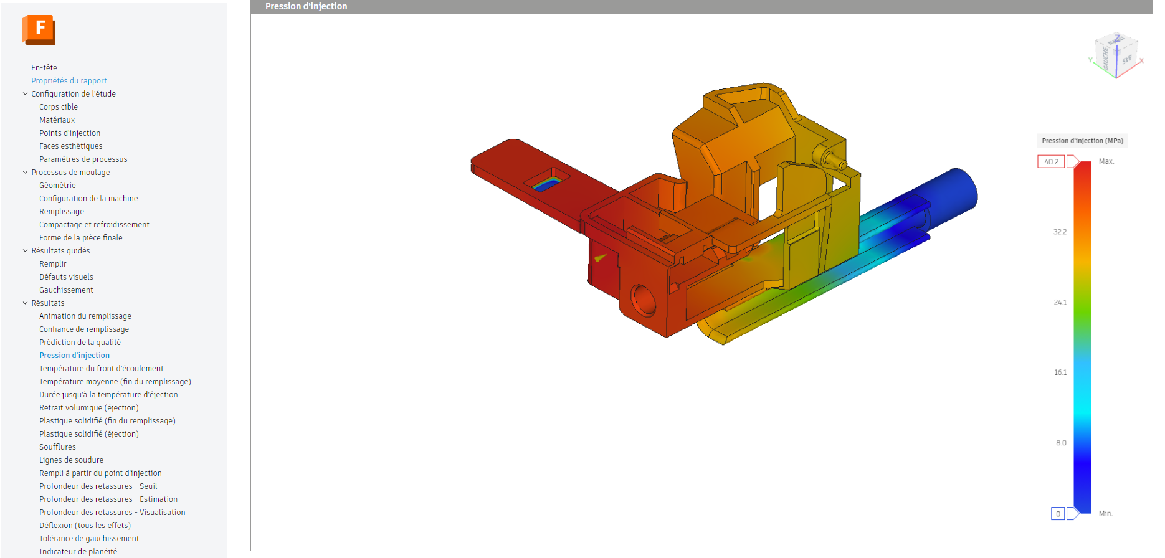Click the Fusion 360 logo icon
The height and width of the screenshot is (558, 1165).
(x=39, y=29)
